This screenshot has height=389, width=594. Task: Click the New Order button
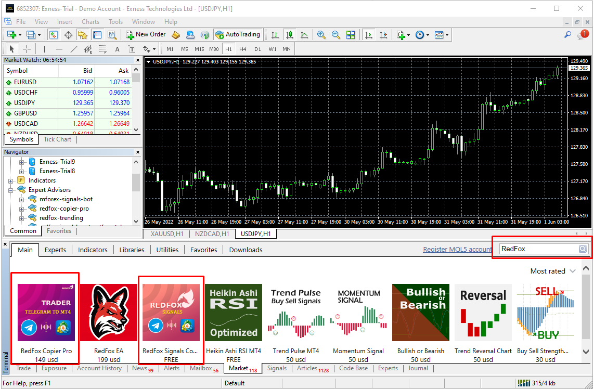146,34
